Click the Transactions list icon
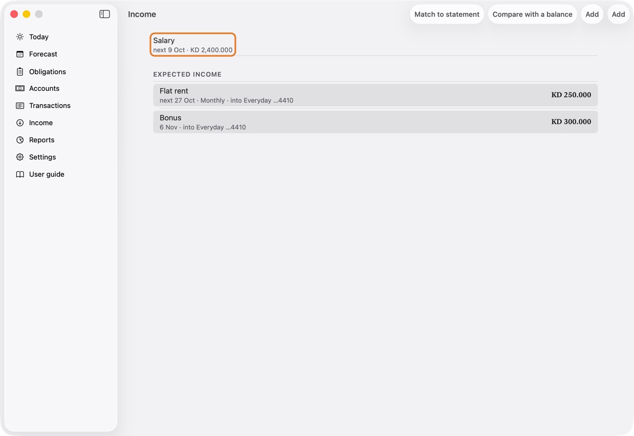The height and width of the screenshot is (436, 634). click(x=20, y=105)
